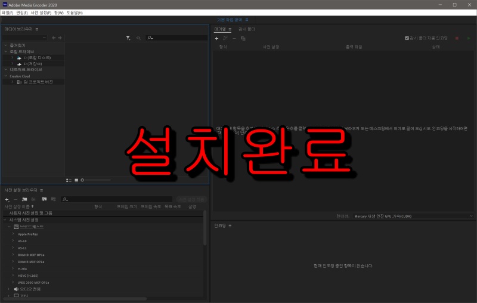477x303 pixels.
Task: Open the 도움말(H) menu
Action: [x=75, y=13]
